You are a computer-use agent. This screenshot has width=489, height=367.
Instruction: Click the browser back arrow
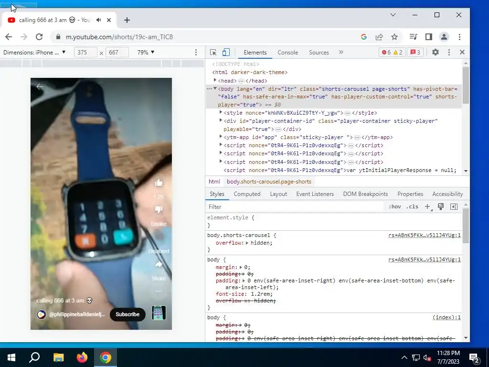coord(9,37)
